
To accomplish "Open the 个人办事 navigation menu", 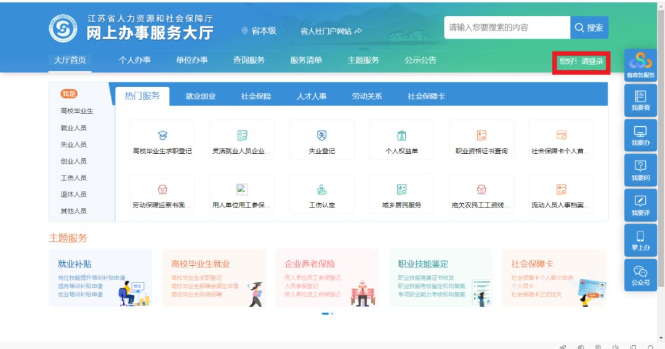I will (134, 60).
